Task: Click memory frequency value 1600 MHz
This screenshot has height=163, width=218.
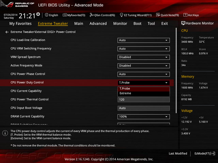Action: pyautogui.click(x=187, y=88)
